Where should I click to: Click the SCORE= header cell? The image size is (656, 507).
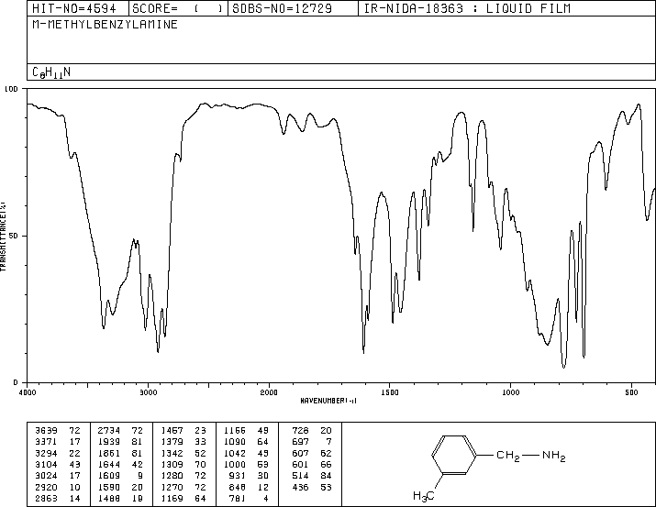178,8
